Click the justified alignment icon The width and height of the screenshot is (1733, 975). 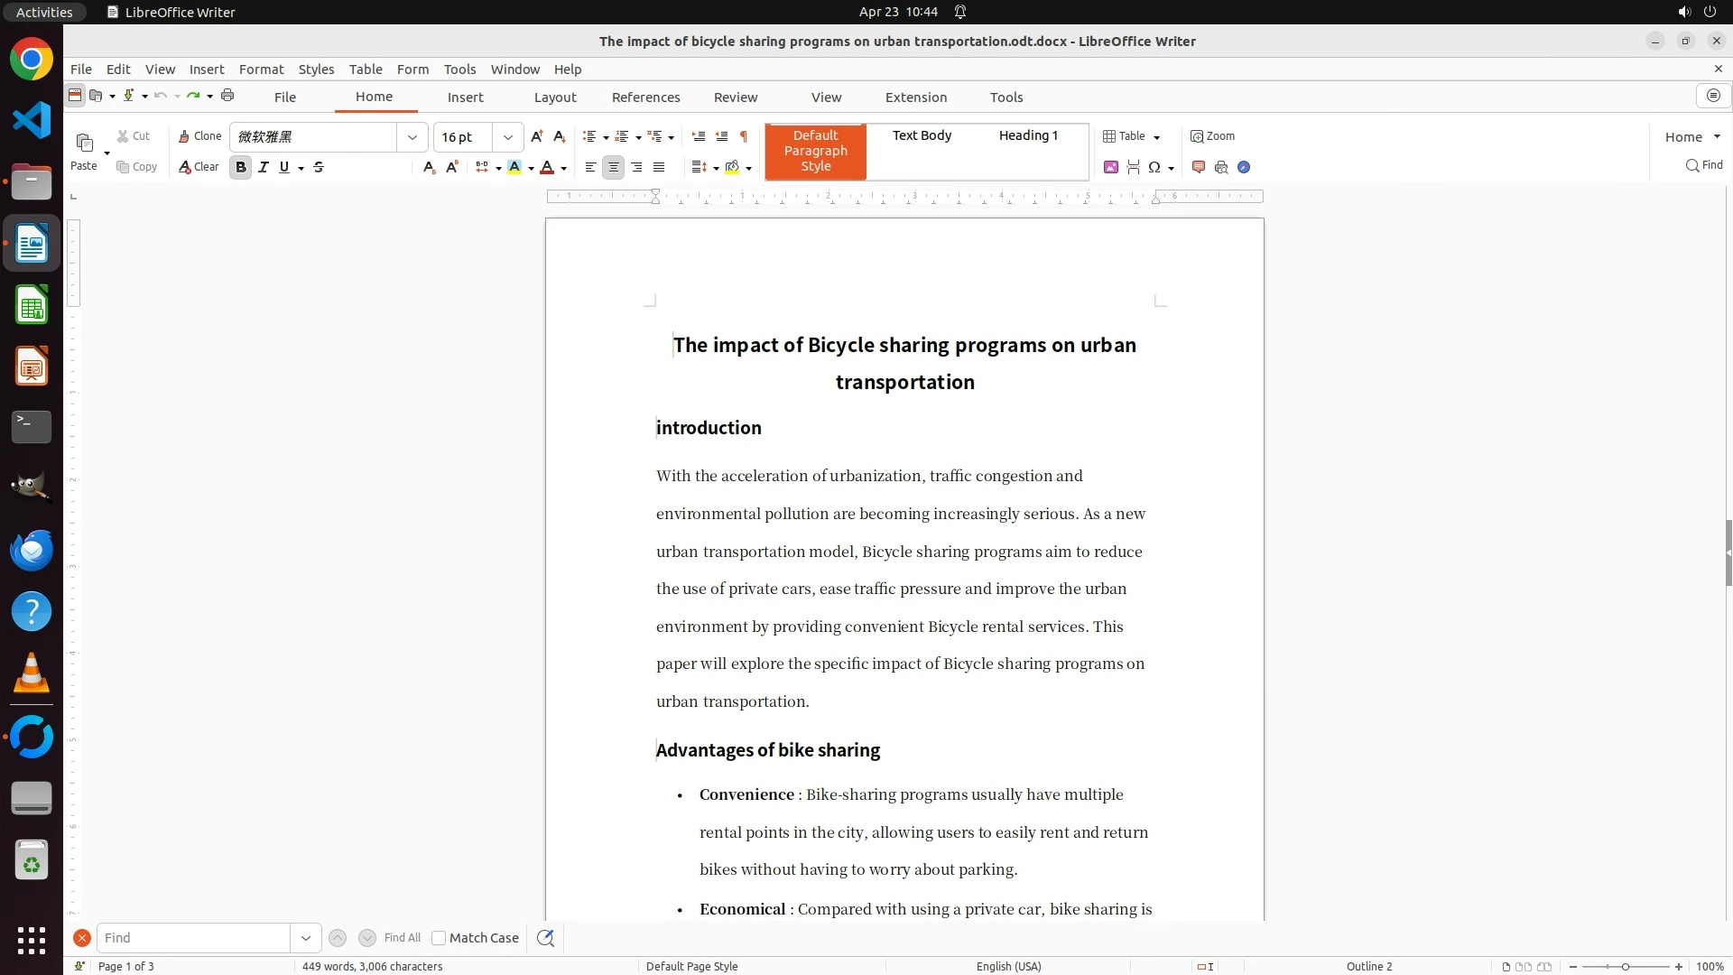(659, 167)
